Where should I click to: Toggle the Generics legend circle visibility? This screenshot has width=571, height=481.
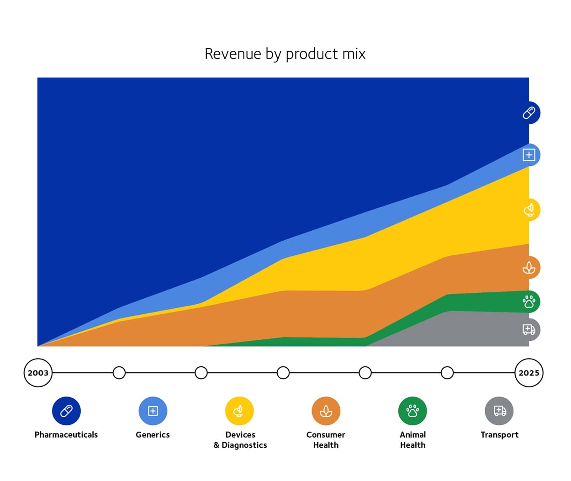[153, 410]
